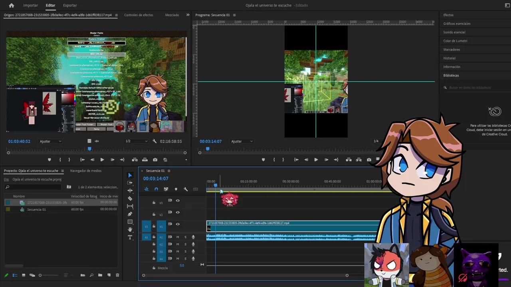Image resolution: width=511 pixels, height=287 pixels.
Task: Click the Project panel thumbnail zoom slider
Action: tap(49, 275)
